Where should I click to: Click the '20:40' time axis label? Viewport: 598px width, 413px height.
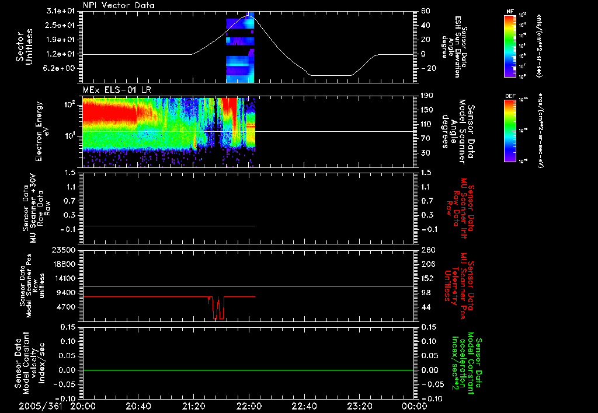coord(138,407)
